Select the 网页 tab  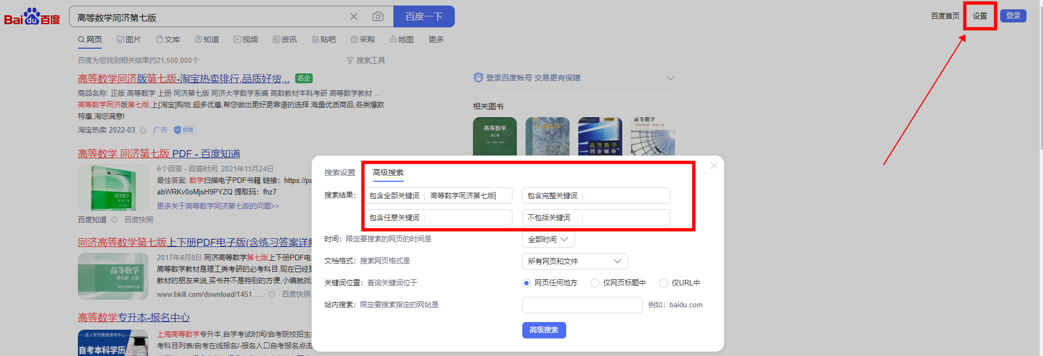pos(90,39)
